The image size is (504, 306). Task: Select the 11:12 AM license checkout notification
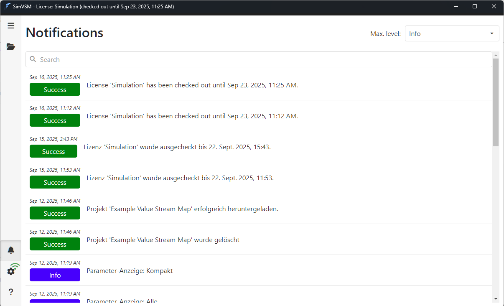point(192,116)
